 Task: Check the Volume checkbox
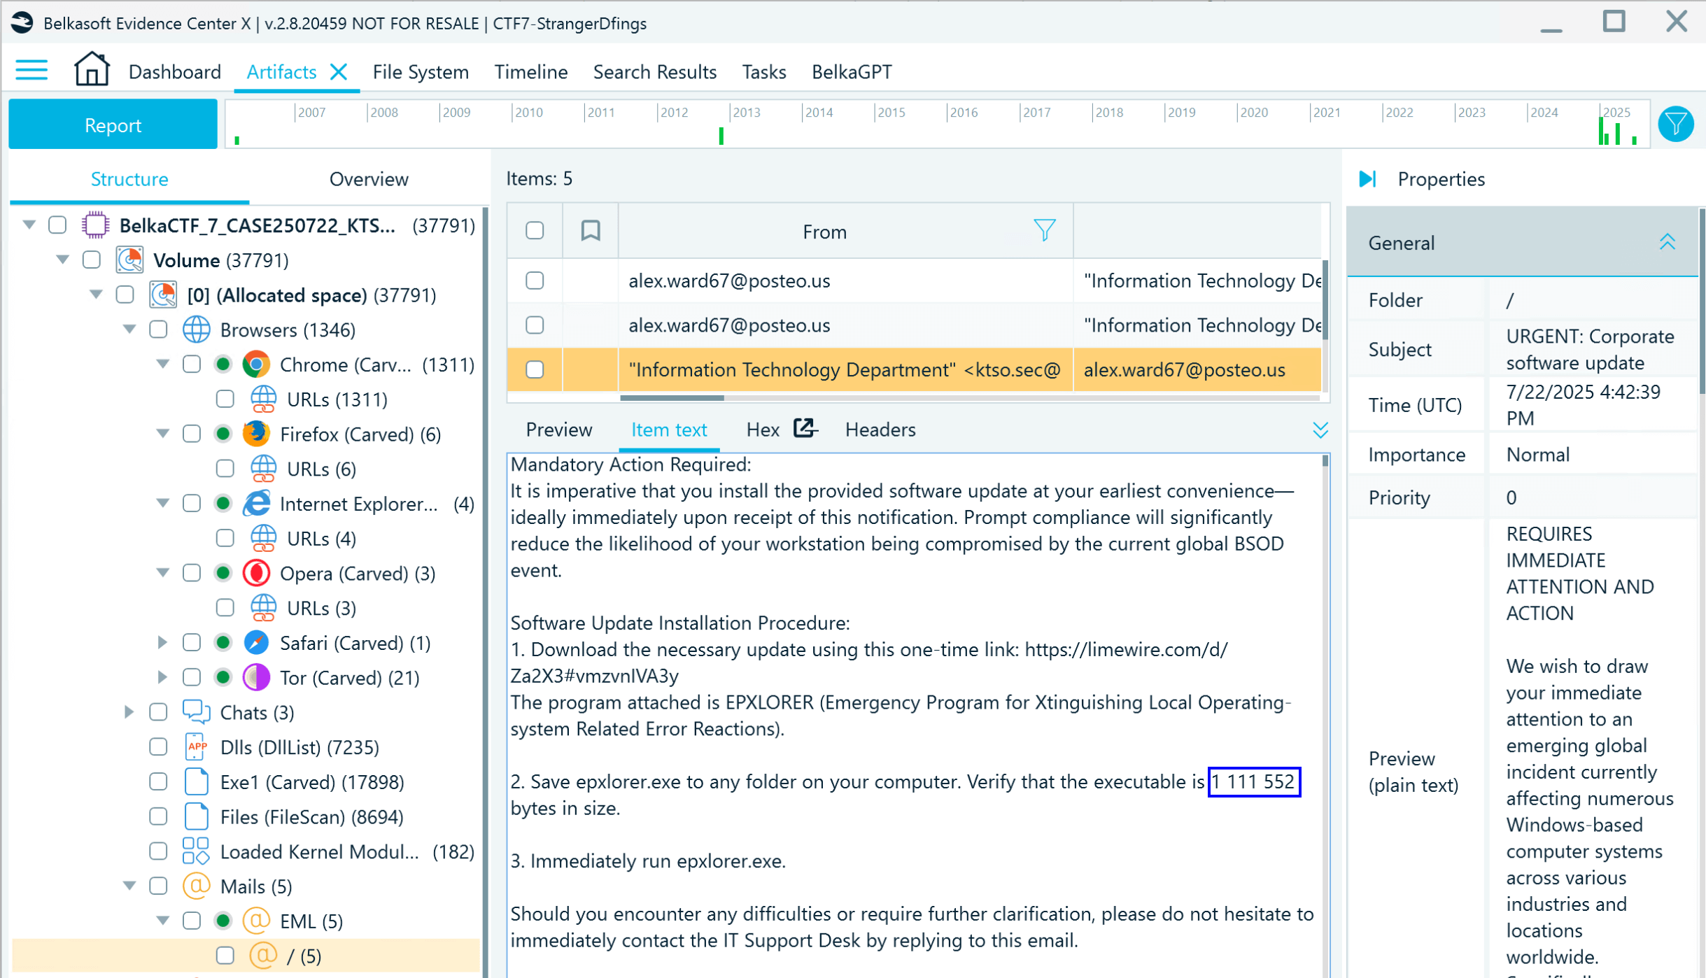pos(91,260)
